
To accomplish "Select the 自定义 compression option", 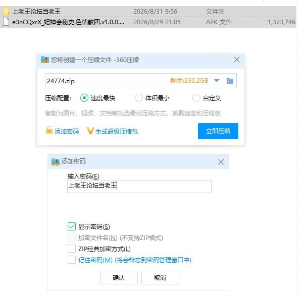I will coord(196,98).
